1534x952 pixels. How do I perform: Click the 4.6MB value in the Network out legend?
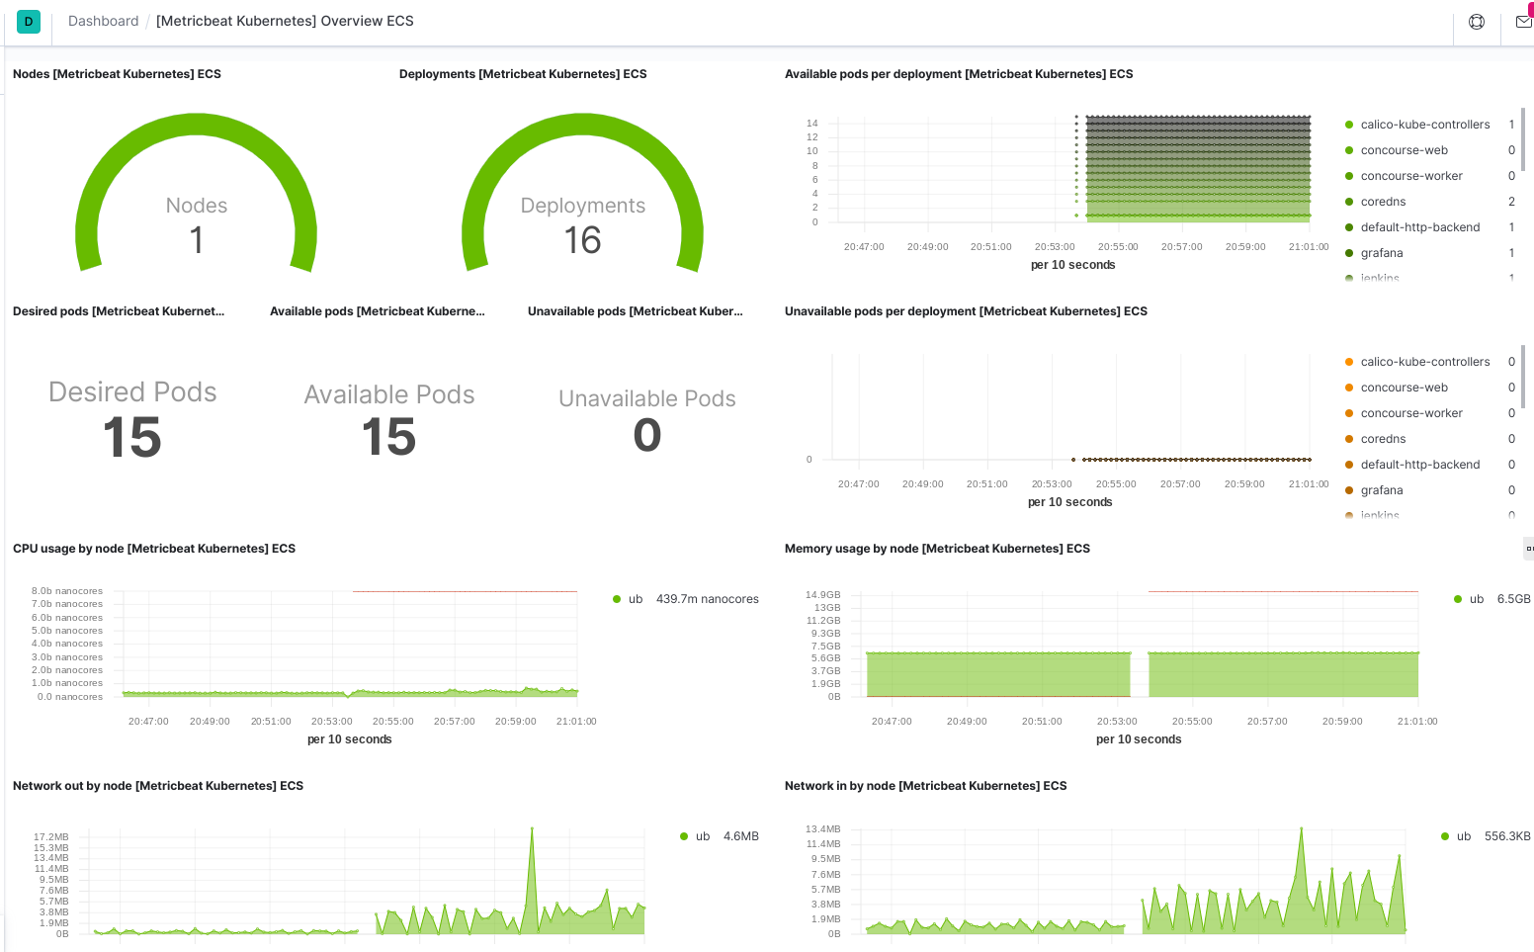pyautogui.click(x=741, y=836)
